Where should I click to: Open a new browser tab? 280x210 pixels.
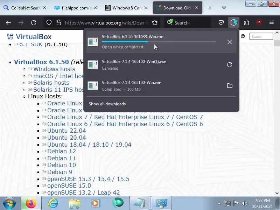point(210,8)
